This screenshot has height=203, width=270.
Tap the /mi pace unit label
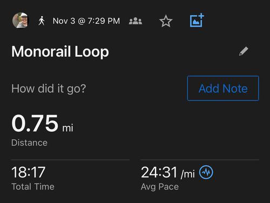188,174
